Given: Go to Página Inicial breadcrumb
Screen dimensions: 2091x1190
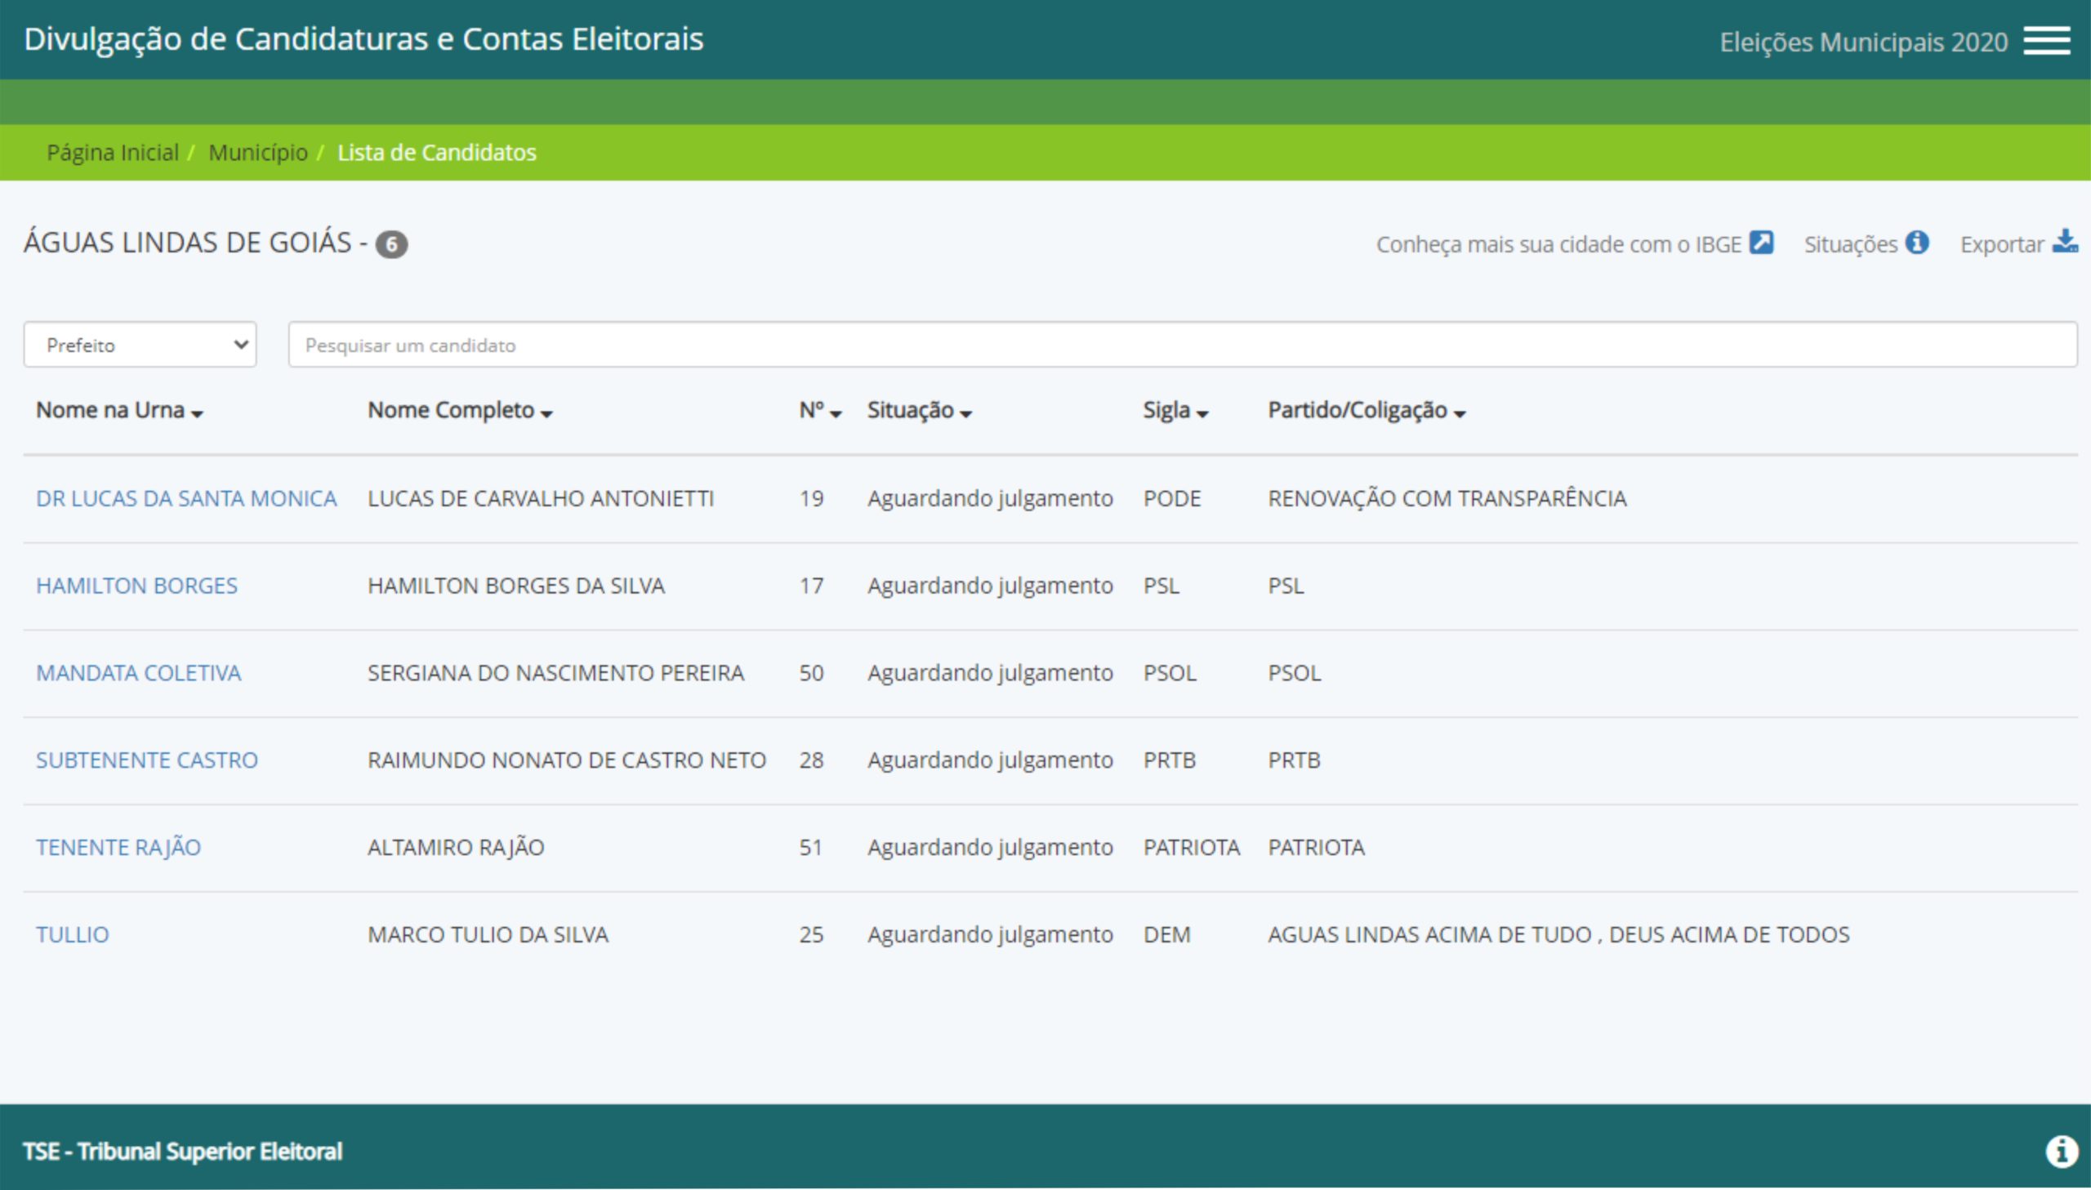Looking at the screenshot, I should (113, 153).
